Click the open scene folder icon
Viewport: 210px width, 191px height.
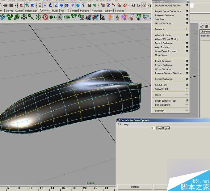5,5
